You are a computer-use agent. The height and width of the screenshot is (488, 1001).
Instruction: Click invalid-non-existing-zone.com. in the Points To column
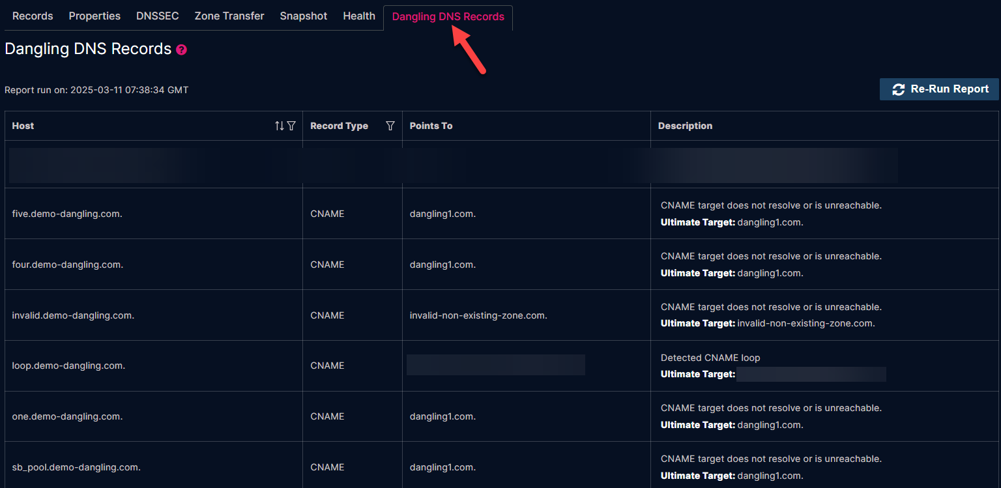pyautogui.click(x=478, y=315)
